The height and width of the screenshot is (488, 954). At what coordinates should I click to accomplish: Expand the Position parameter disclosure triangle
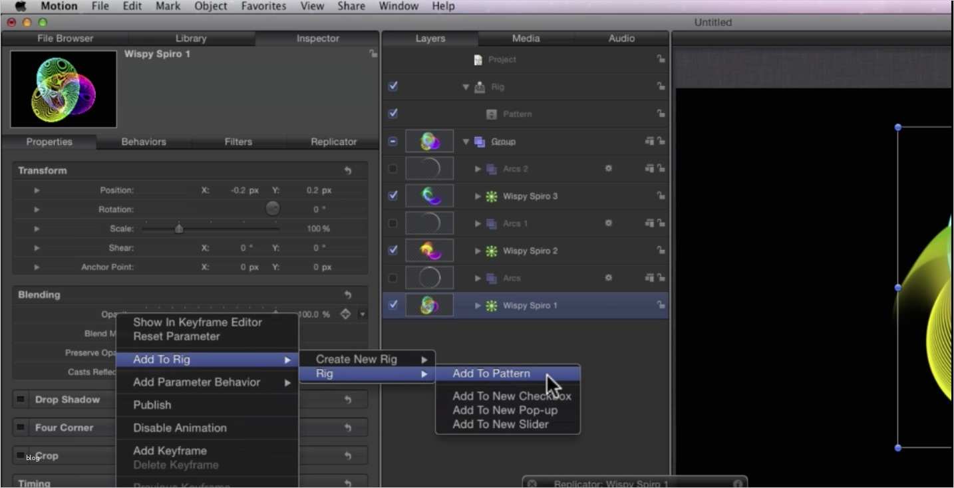[37, 190]
